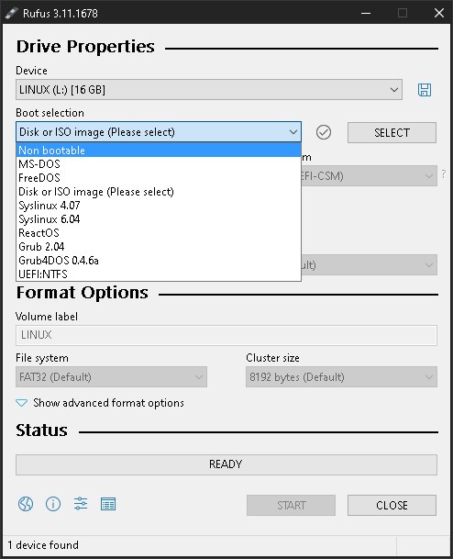Show the log with the list icon
The image size is (453, 559).
(108, 504)
